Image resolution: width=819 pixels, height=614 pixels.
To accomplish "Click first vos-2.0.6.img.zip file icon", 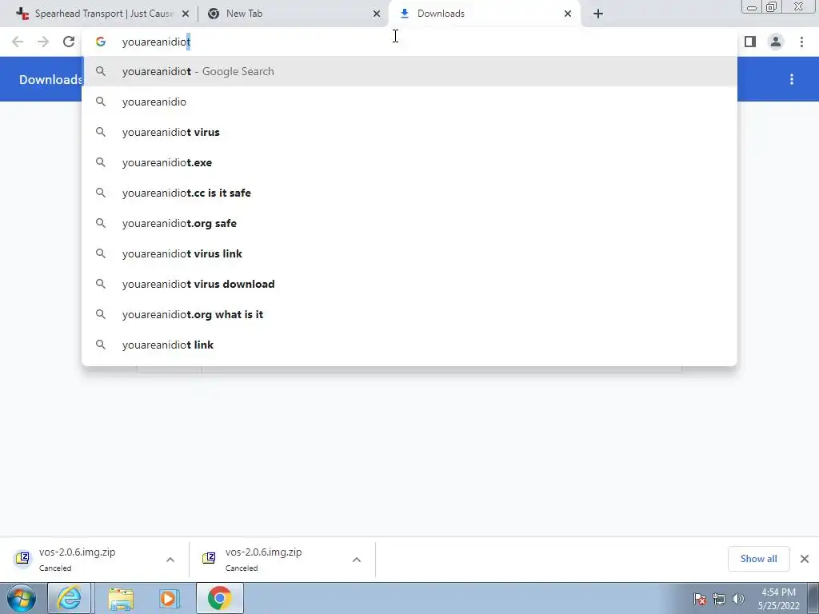I will coord(22,558).
